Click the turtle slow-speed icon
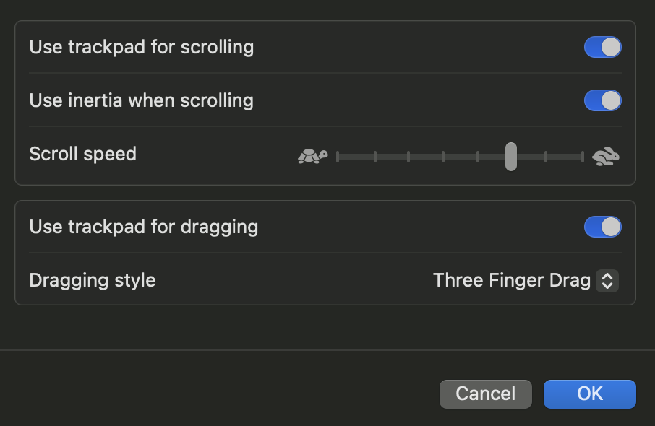 click(312, 156)
